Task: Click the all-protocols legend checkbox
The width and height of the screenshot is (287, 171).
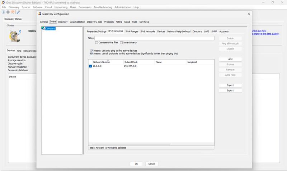Action: pos(92,53)
